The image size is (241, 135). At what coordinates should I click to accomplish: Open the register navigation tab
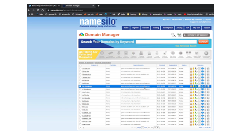click(136, 28)
